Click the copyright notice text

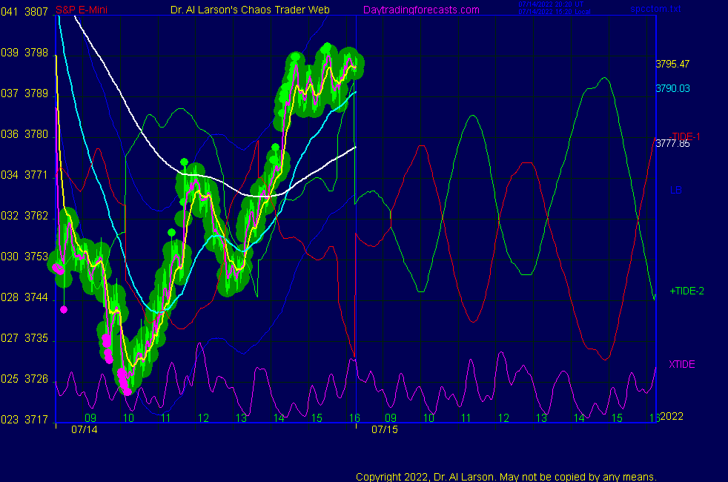[506, 476]
